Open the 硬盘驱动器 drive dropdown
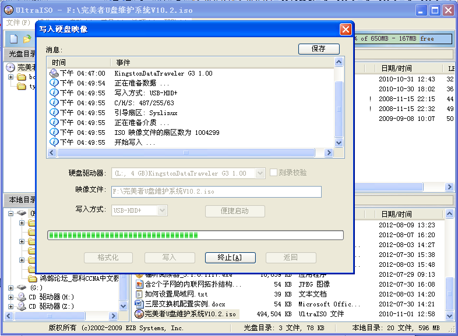The image size is (458, 336). click(260, 173)
